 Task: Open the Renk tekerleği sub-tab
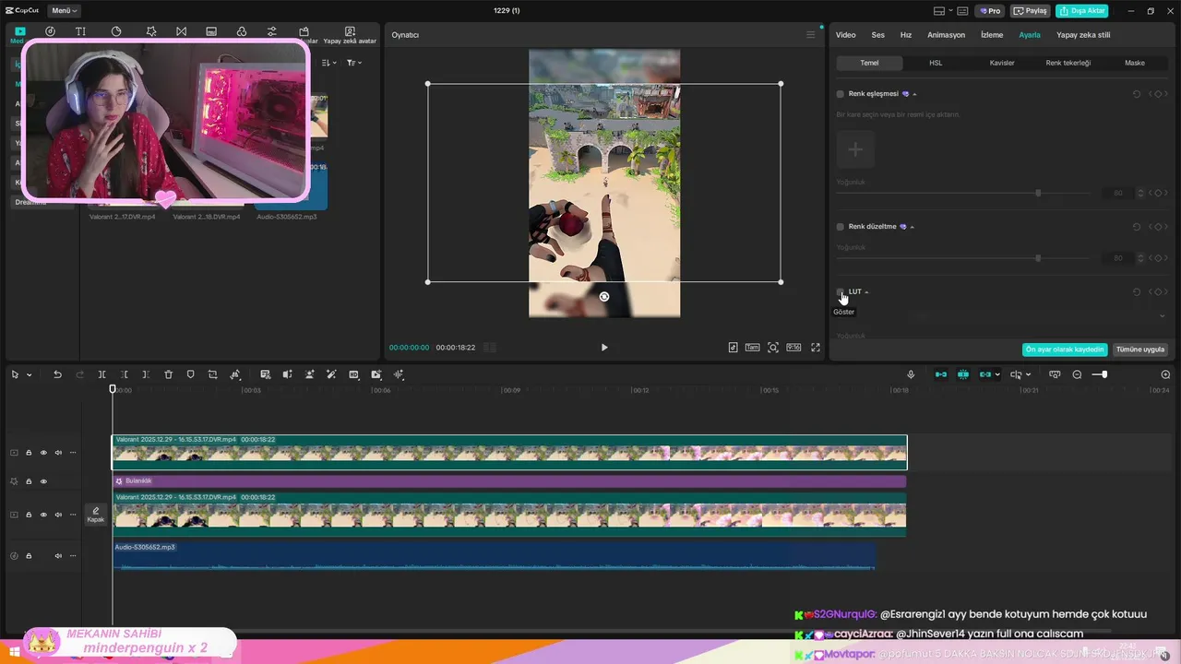(x=1068, y=63)
